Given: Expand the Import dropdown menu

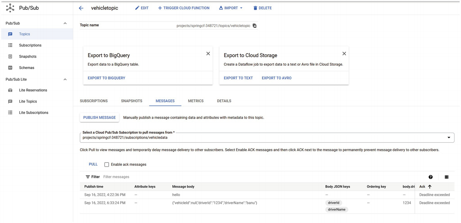Looking at the screenshot, I should [x=231, y=8].
